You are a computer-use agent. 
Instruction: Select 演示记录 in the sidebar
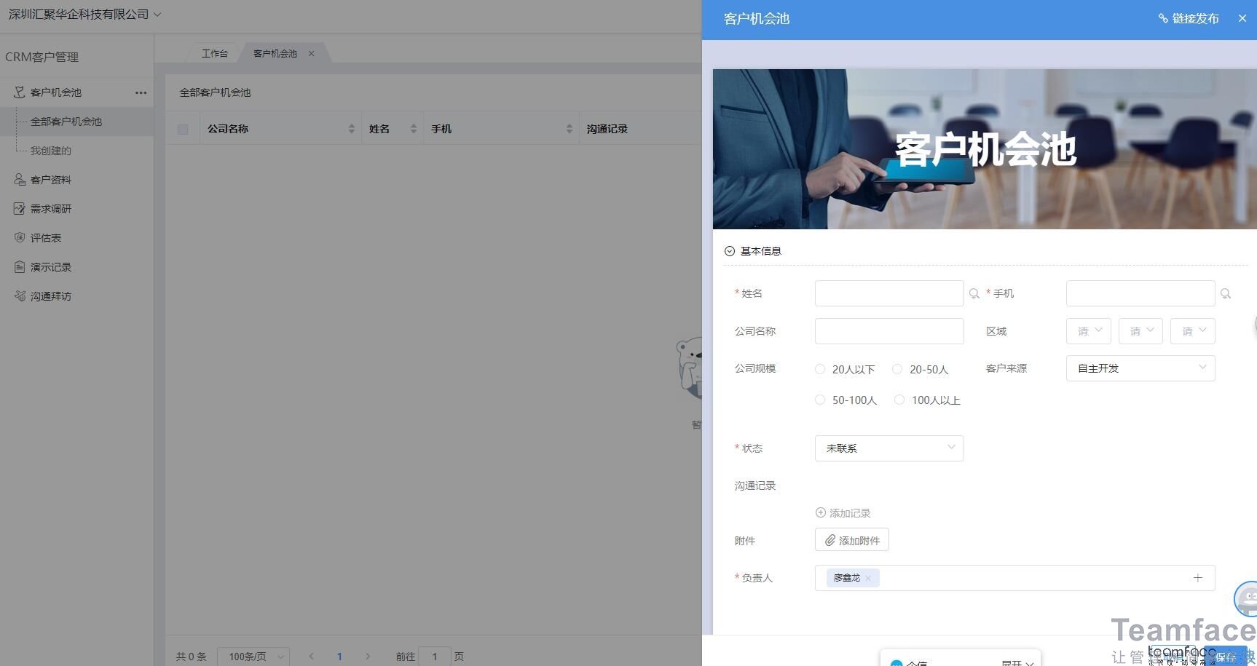coord(51,266)
